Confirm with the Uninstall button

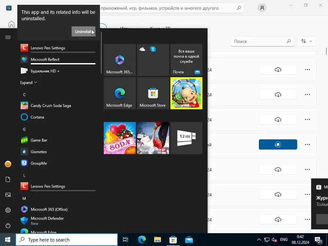[84, 31]
